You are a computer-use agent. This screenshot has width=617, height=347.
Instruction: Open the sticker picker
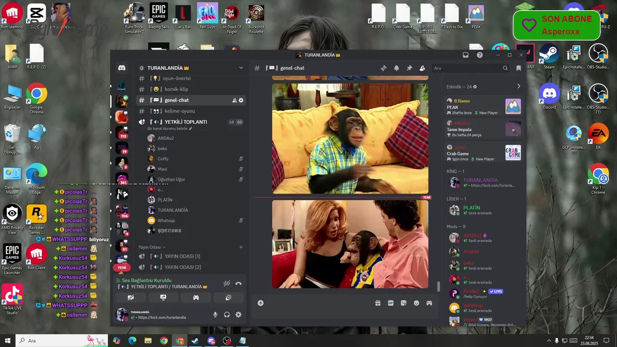403,303
